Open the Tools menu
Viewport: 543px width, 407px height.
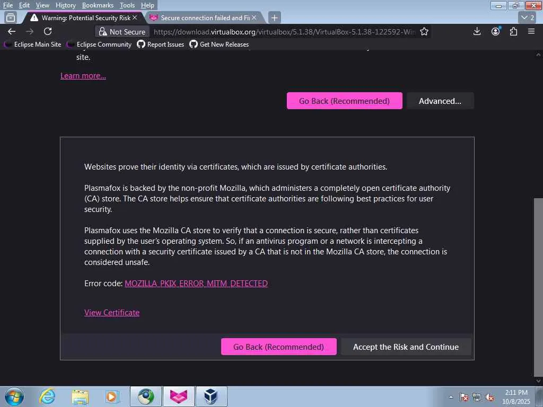[127, 5]
